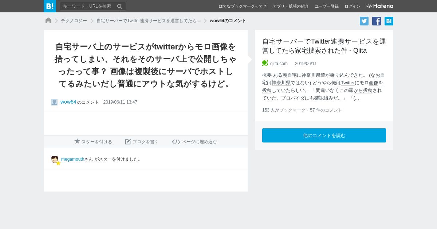Click the search magnifier icon

click(x=120, y=7)
